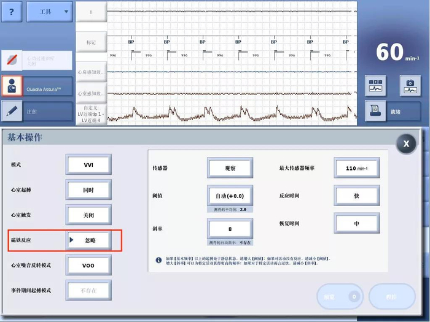The image size is (430, 322).
Task: Capture freeze snapshot of the ECG
Action: click(x=410, y=86)
